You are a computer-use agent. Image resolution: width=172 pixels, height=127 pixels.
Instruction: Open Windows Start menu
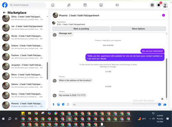point(3,119)
